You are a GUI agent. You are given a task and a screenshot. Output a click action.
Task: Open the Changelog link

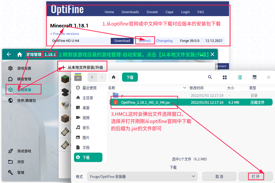[164, 41]
